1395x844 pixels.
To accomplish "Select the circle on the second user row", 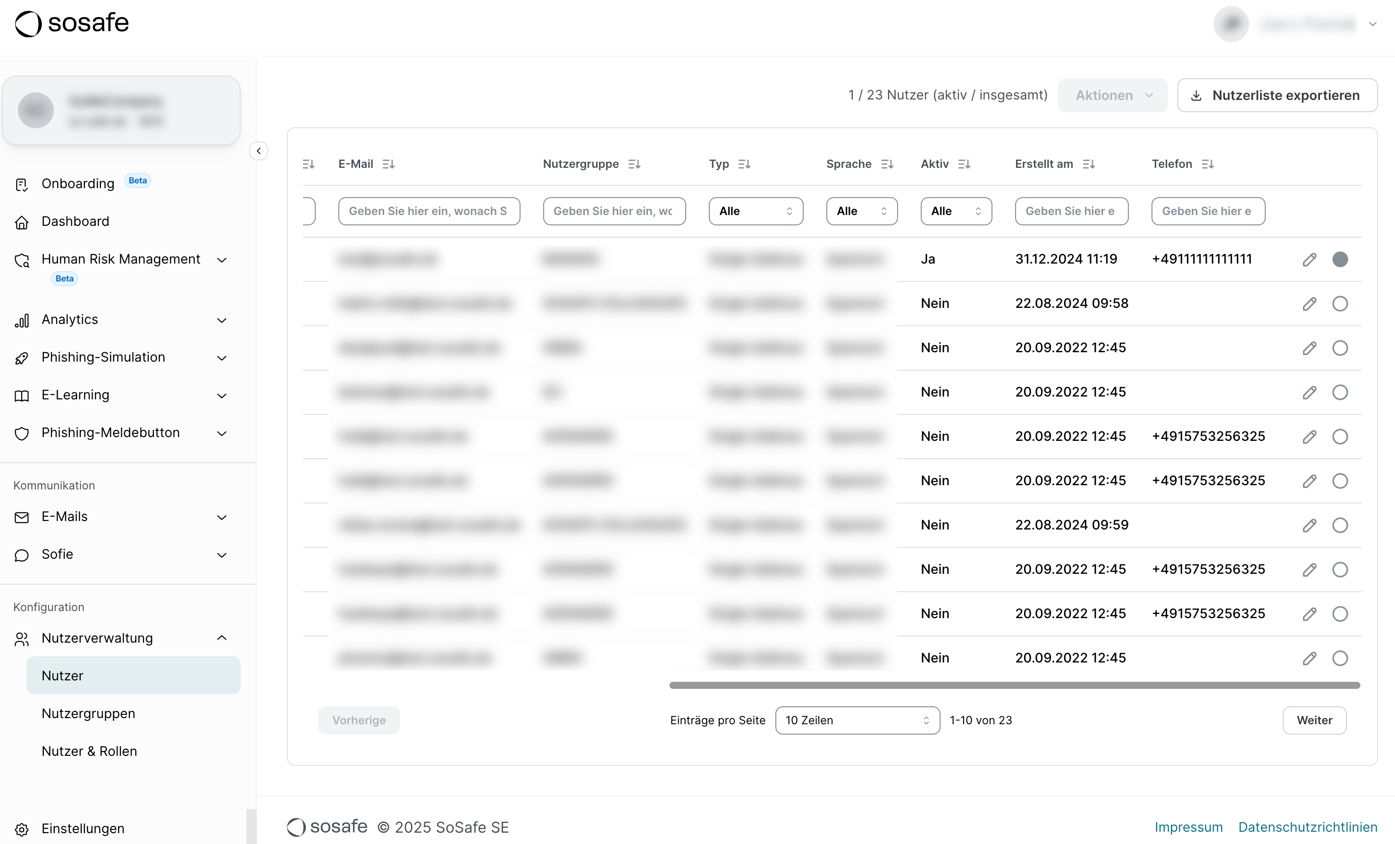I will (1340, 304).
